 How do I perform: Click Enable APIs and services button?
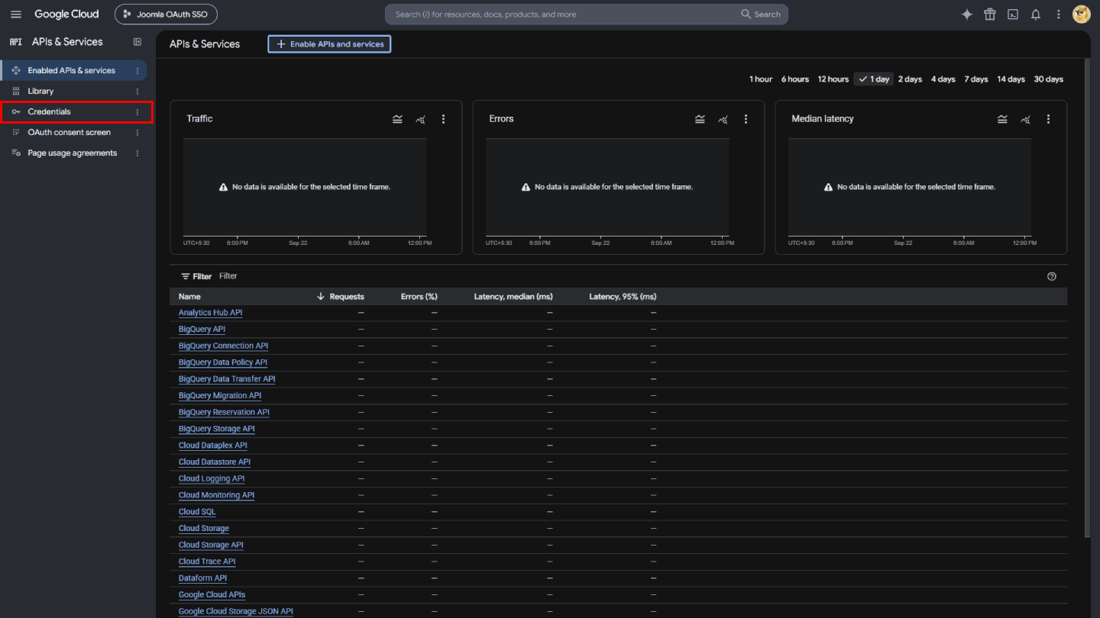[329, 44]
